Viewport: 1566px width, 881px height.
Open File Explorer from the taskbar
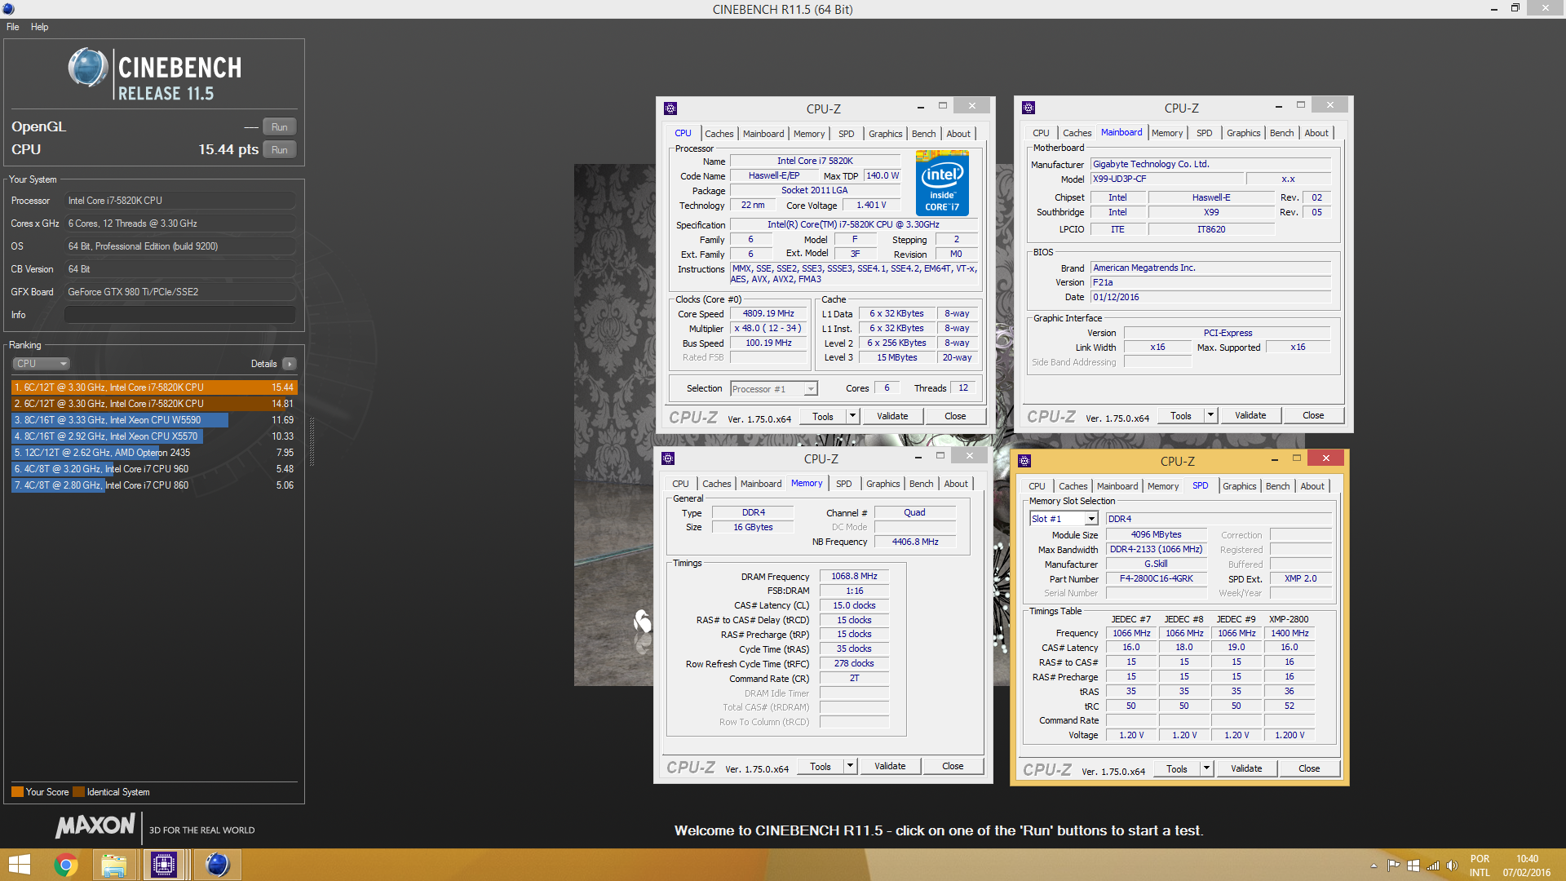point(114,865)
